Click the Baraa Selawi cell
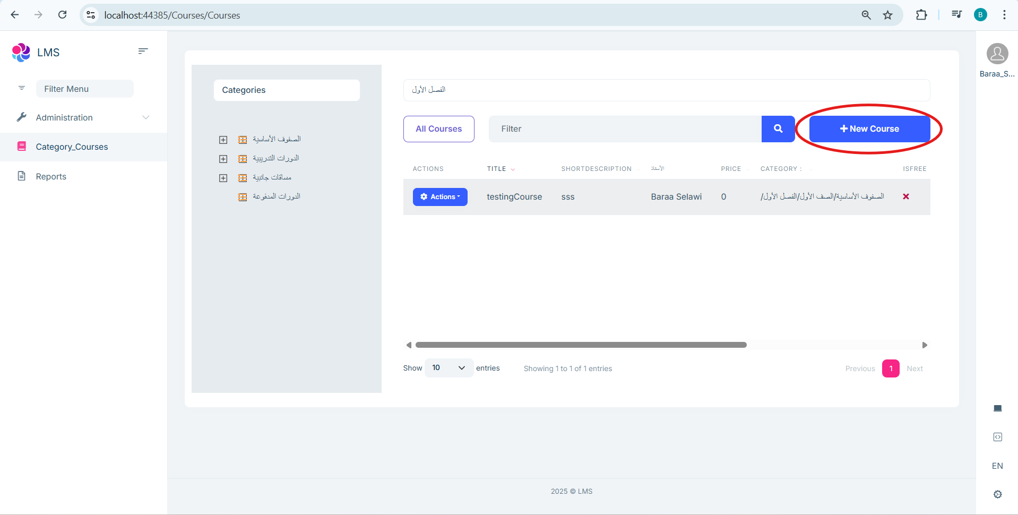 [x=676, y=196]
